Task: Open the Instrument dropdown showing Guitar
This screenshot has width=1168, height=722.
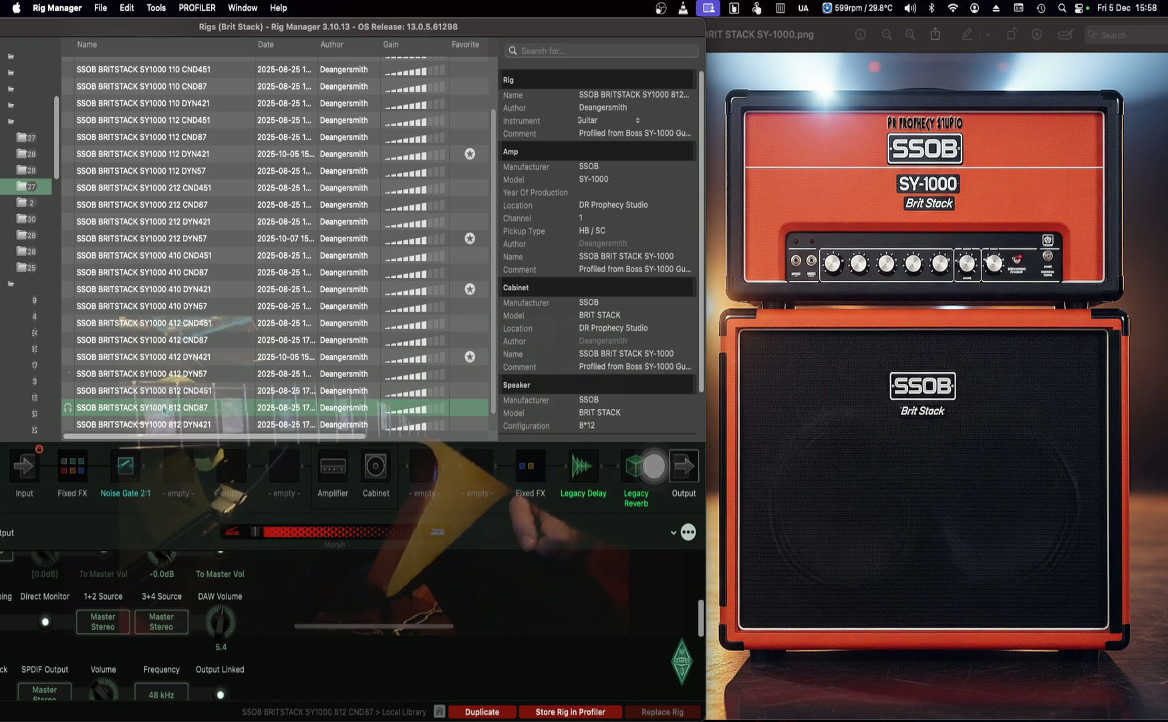Action: point(636,120)
